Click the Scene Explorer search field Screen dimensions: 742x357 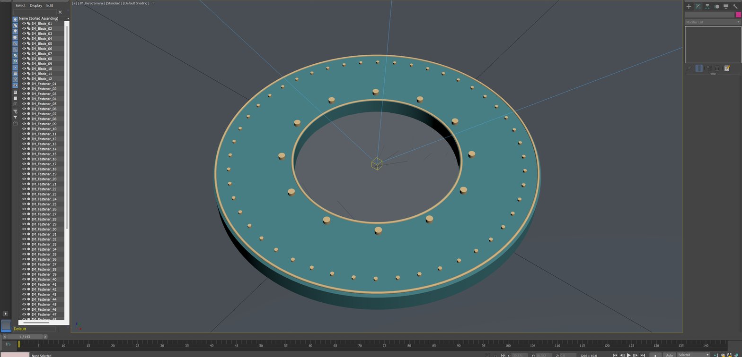pos(35,12)
